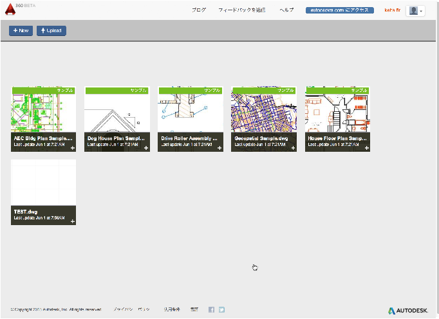Click the Dog House Plan Sampl... title text
Screen dimensions: 439x319
[x=116, y=138]
